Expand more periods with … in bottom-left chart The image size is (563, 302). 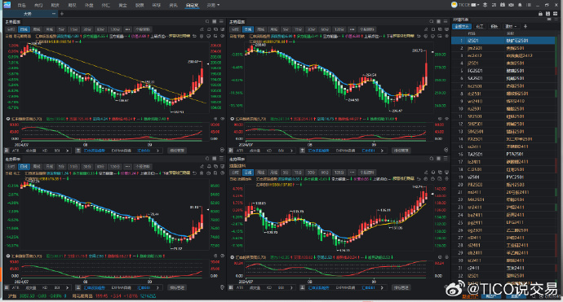(127, 167)
